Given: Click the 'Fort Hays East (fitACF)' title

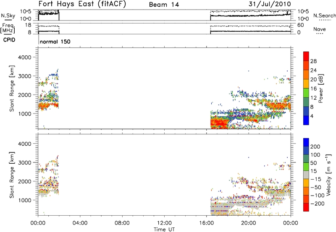Looking at the screenshot, I should point(82,4).
